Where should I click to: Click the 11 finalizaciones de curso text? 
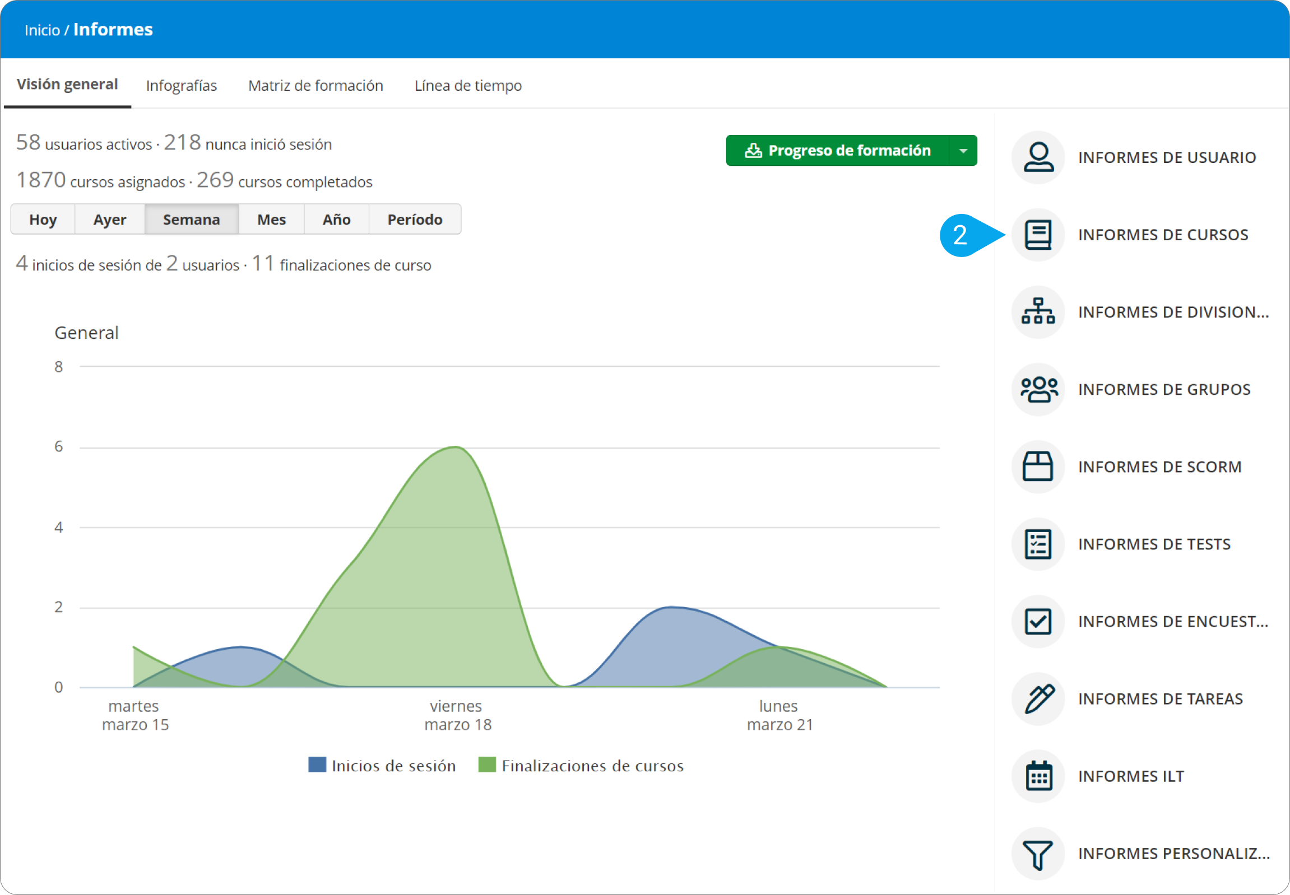coord(341,264)
